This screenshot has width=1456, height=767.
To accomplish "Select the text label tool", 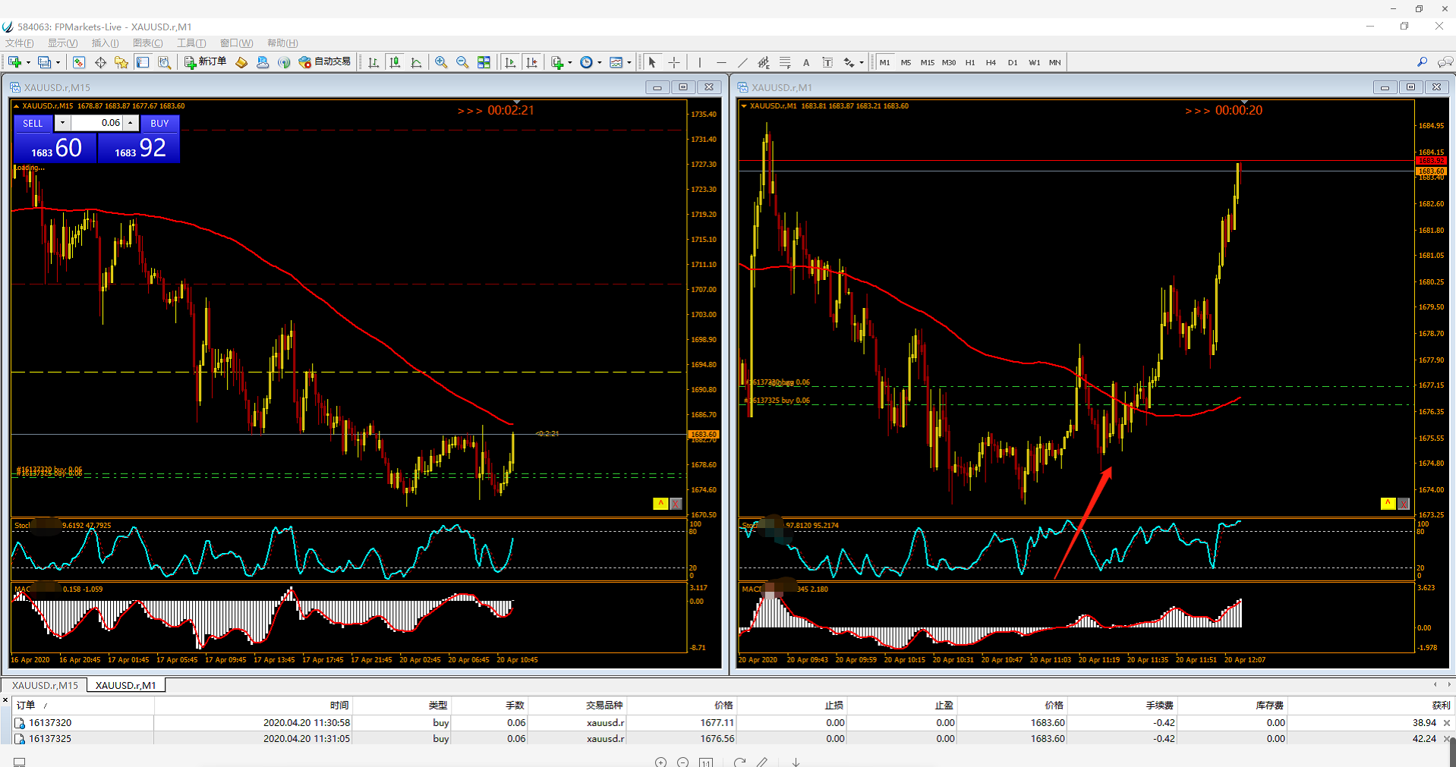I will pos(827,62).
